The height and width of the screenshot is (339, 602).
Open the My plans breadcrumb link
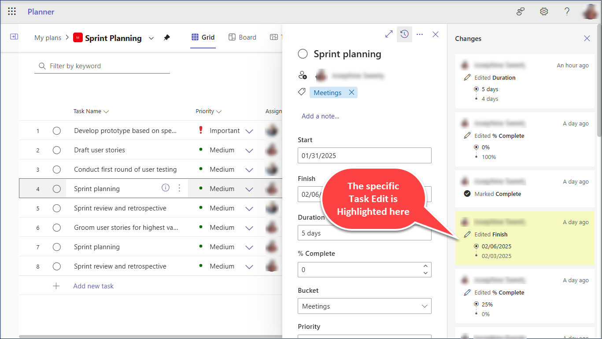coord(48,38)
